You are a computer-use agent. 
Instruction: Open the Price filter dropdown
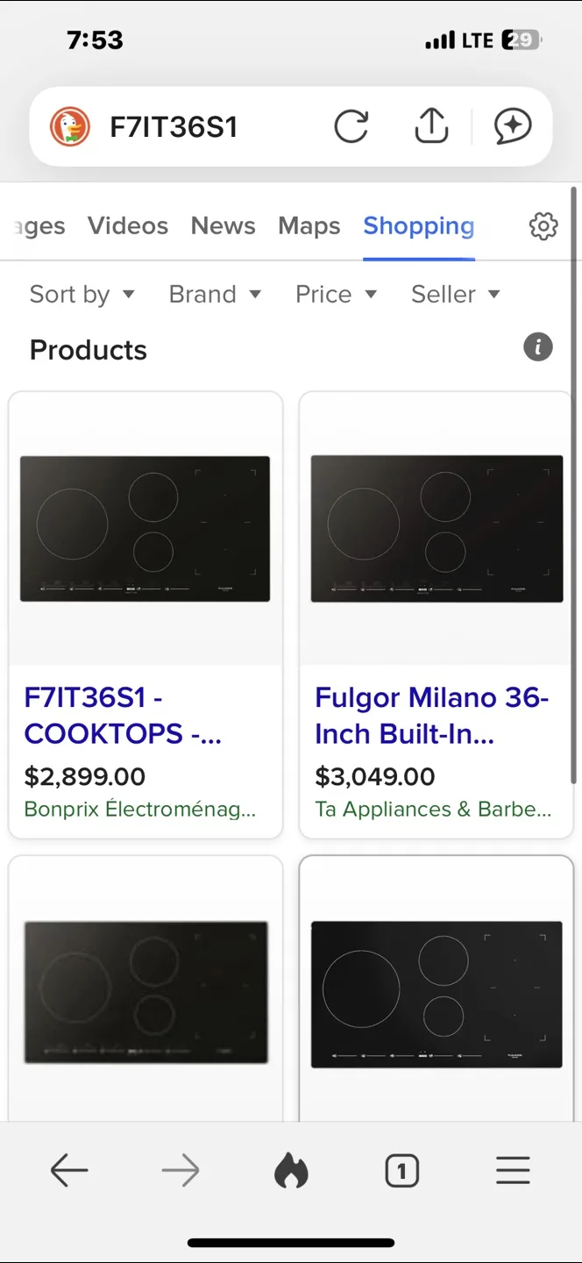(336, 295)
